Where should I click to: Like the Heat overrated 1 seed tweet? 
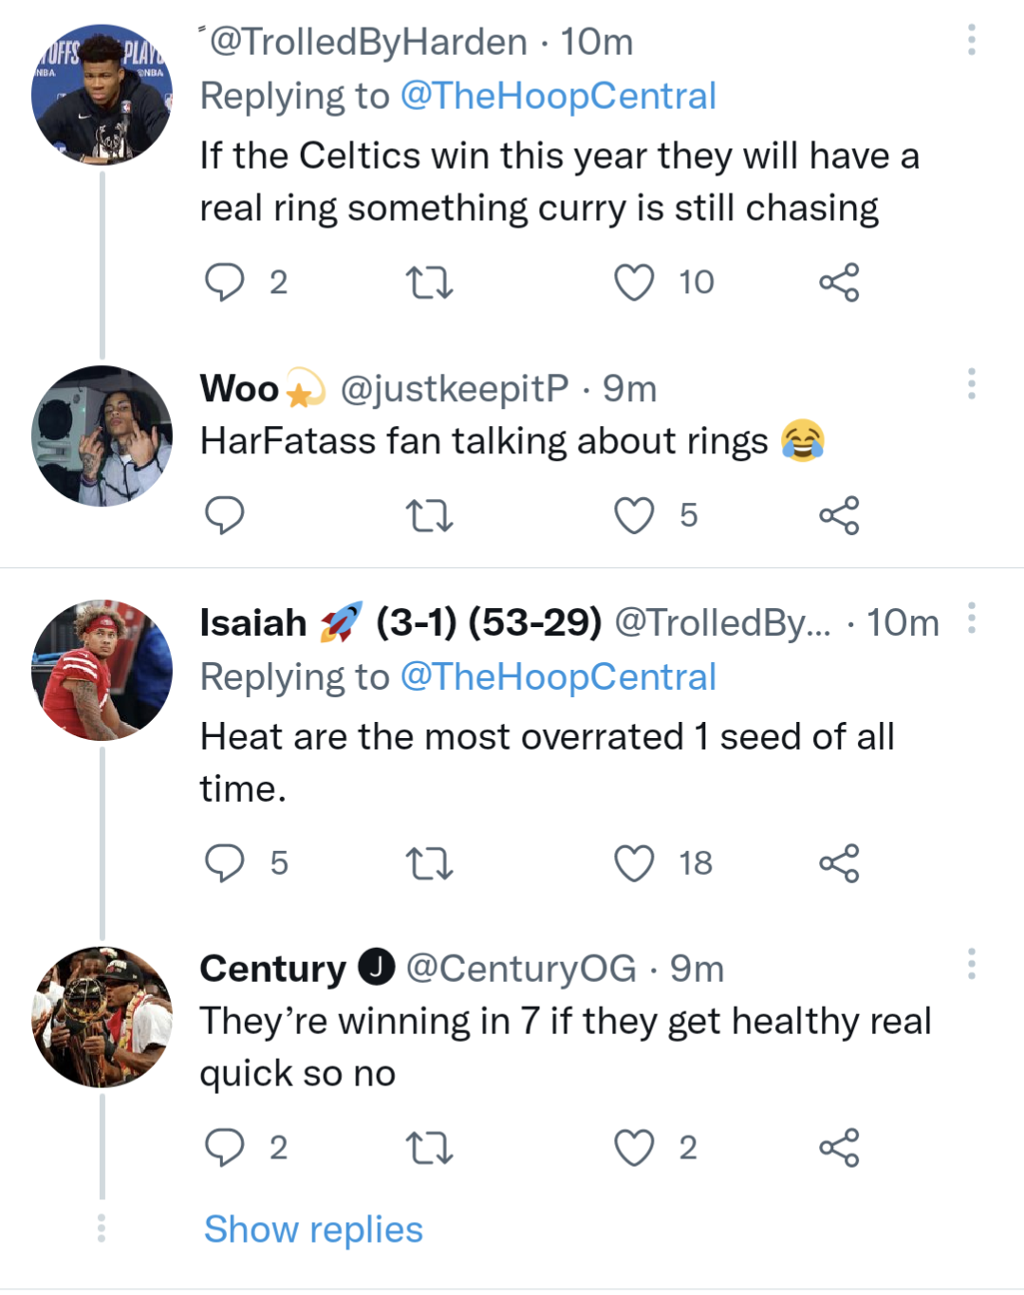tap(634, 862)
